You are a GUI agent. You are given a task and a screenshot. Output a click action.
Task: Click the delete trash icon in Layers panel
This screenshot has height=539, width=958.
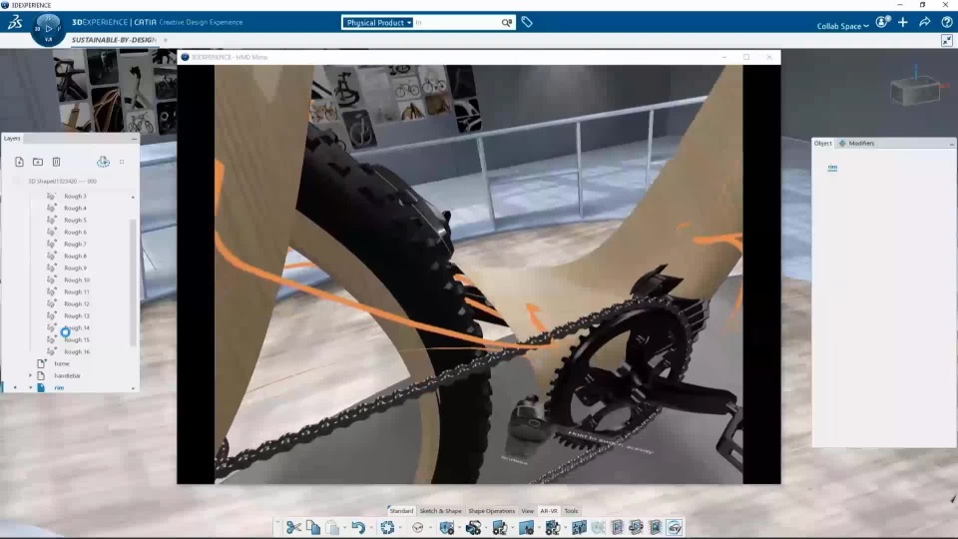[56, 162]
